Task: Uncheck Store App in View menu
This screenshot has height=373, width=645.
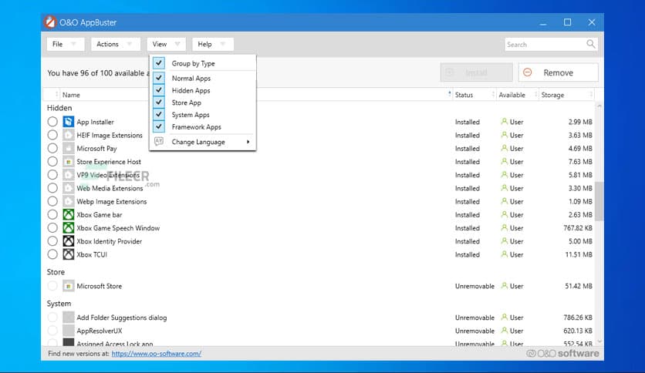Action: 159,102
